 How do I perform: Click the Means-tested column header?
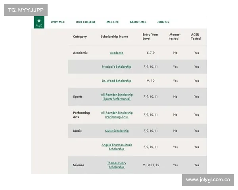pos(175,36)
